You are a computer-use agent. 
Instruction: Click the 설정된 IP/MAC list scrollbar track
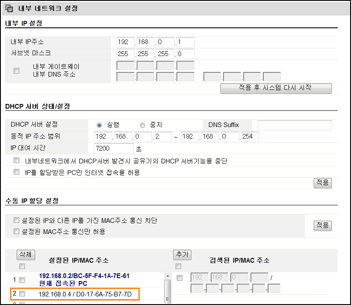coord(168,287)
